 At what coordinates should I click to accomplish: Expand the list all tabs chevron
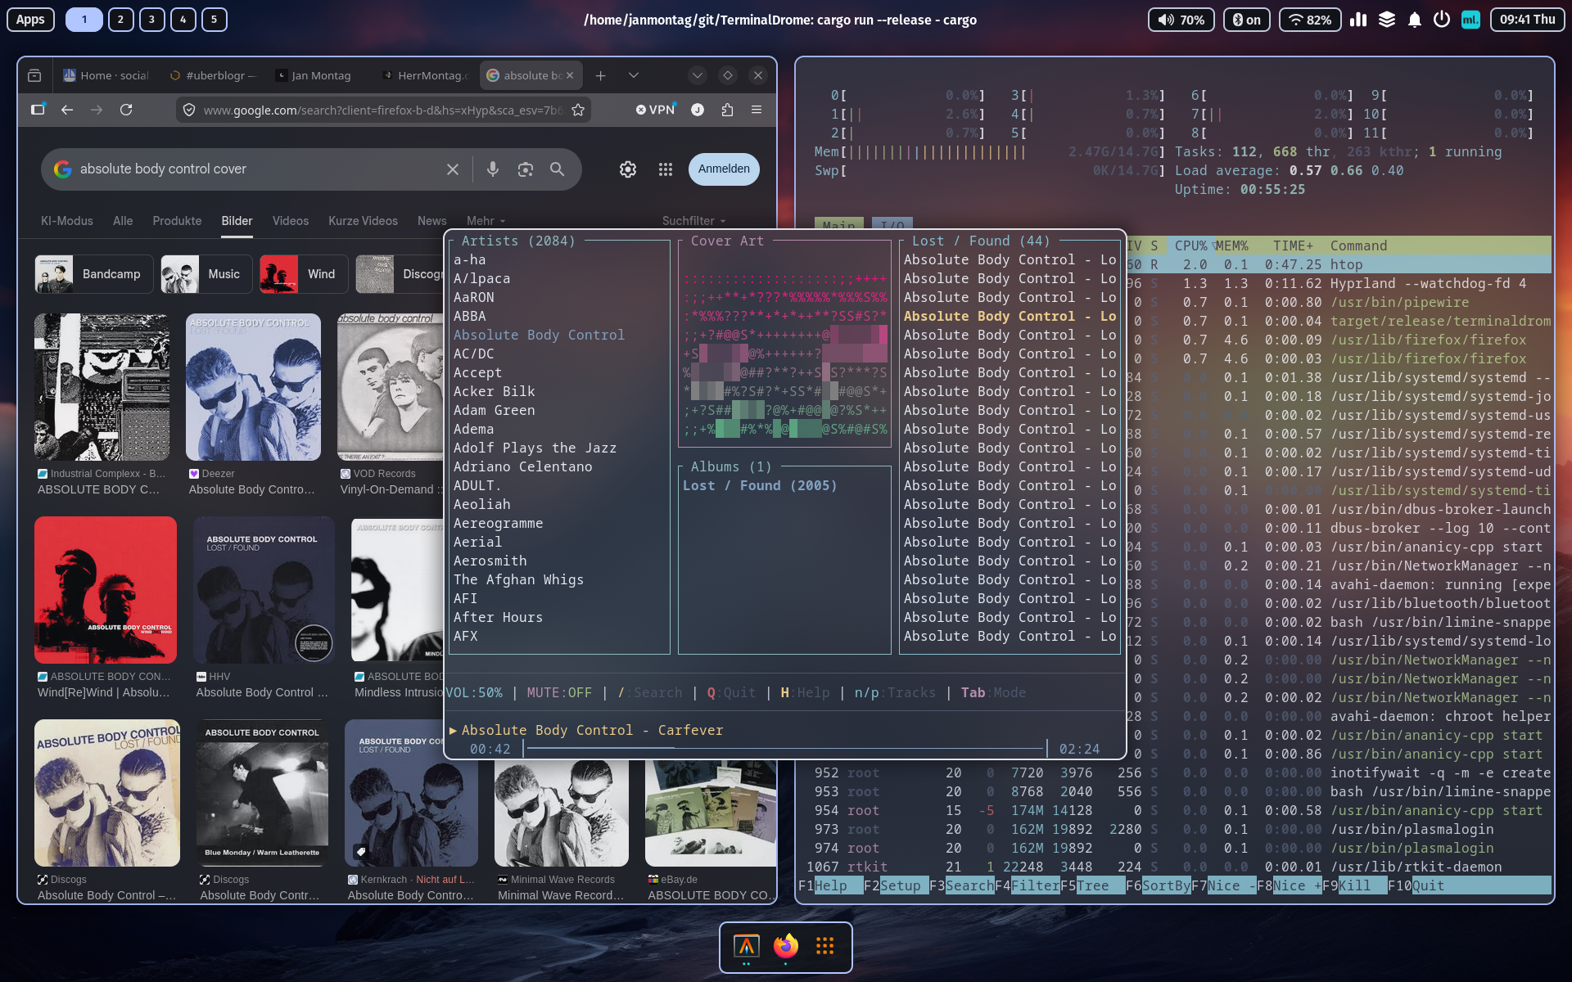point(634,75)
